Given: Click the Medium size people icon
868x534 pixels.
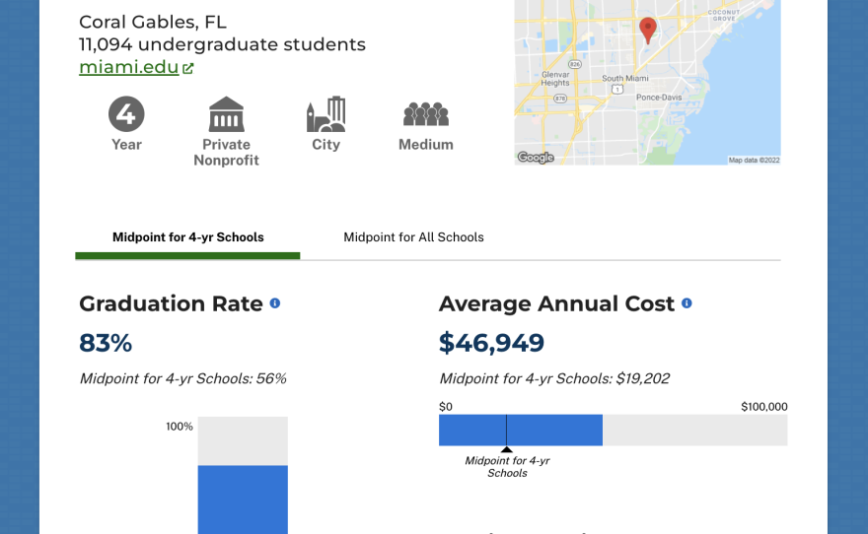Looking at the screenshot, I should [425, 114].
